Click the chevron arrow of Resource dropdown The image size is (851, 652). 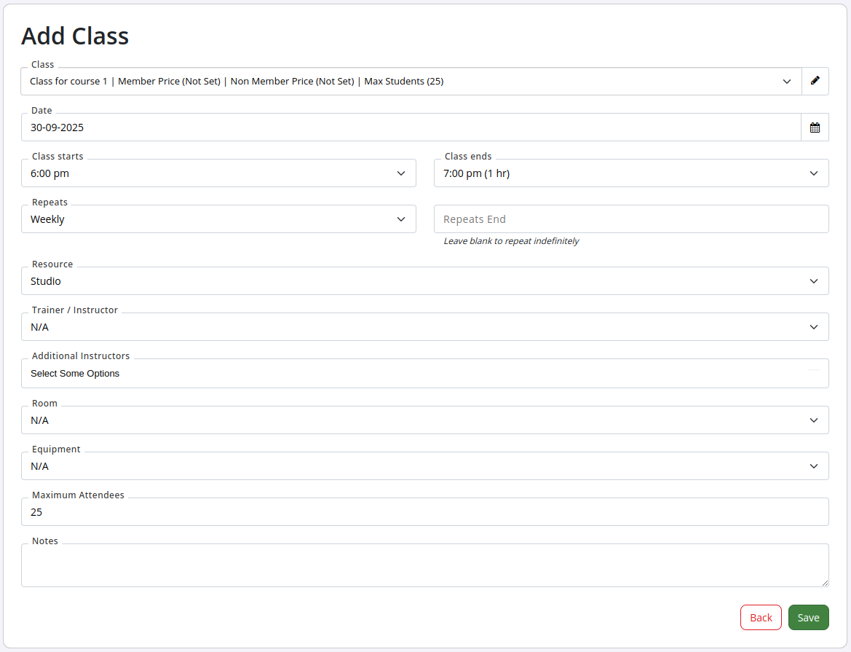pyautogui.click(x=814, y=281)
